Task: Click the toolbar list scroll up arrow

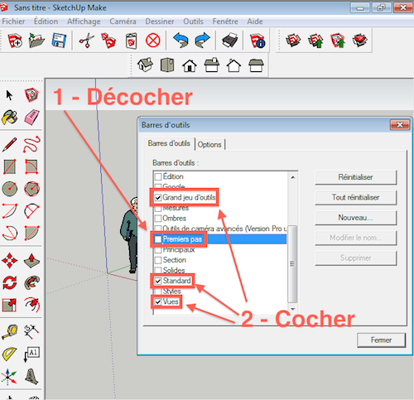Action: point(293,177)
